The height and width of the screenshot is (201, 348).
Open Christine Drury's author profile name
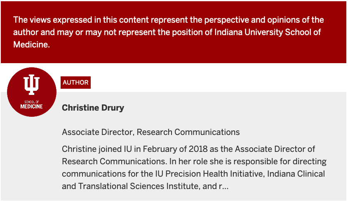[93, 108]
